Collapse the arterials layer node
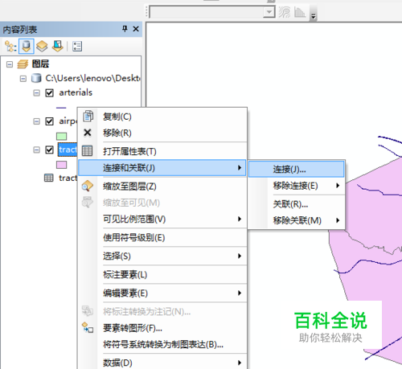Image resolution: width=402 pixels, height=369 pixels. pos(36,93)
